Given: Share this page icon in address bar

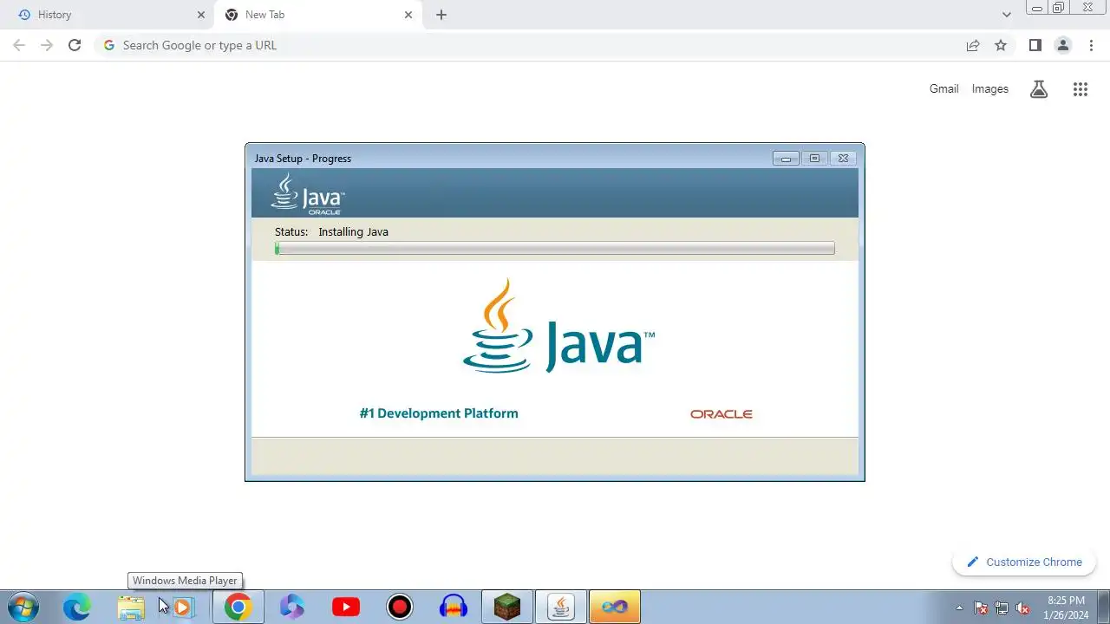Looking at the screenshot, I should click(x=973, y=45).
